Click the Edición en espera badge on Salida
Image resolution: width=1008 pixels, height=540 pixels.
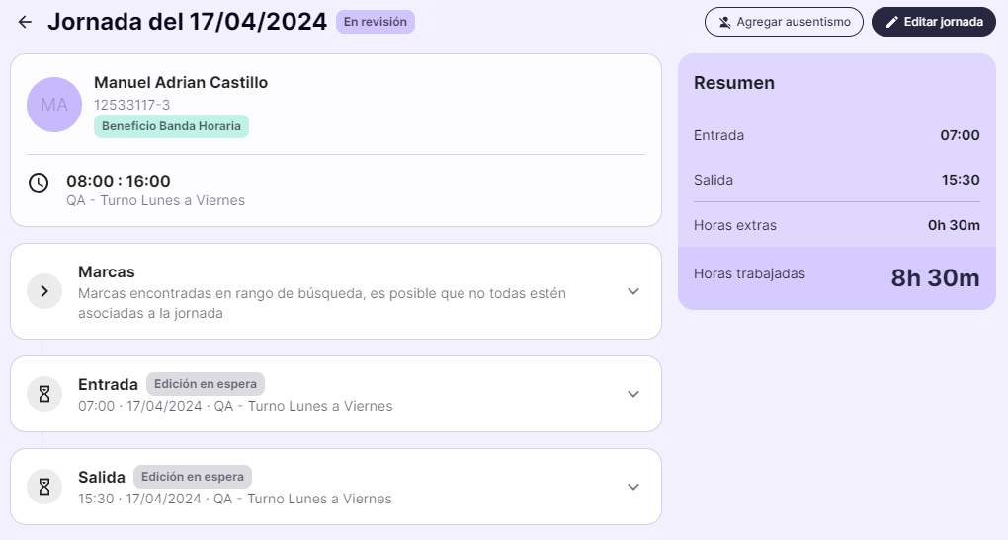coord(193,477)
